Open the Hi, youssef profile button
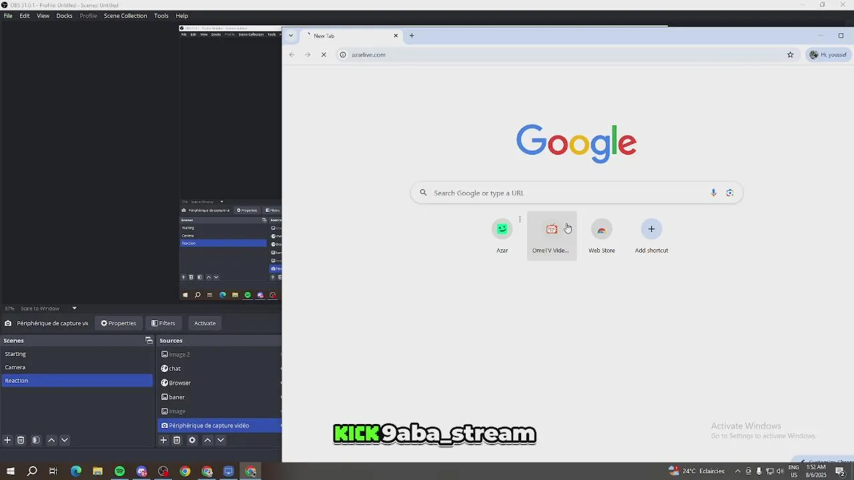This screenshot has width=854, height=480. click(828, 55)
